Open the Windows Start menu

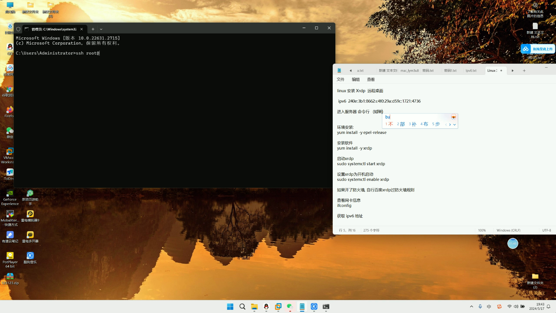point(230,307)
